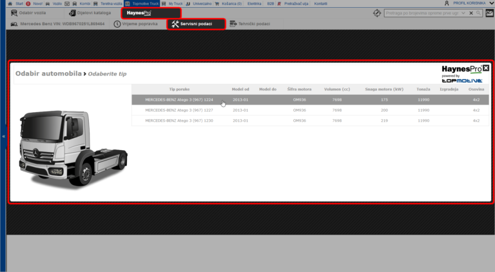Expand the left sidebar collapse arrow
The height and width of the screenshot is (272, 495).
click(x=3, y=136)
